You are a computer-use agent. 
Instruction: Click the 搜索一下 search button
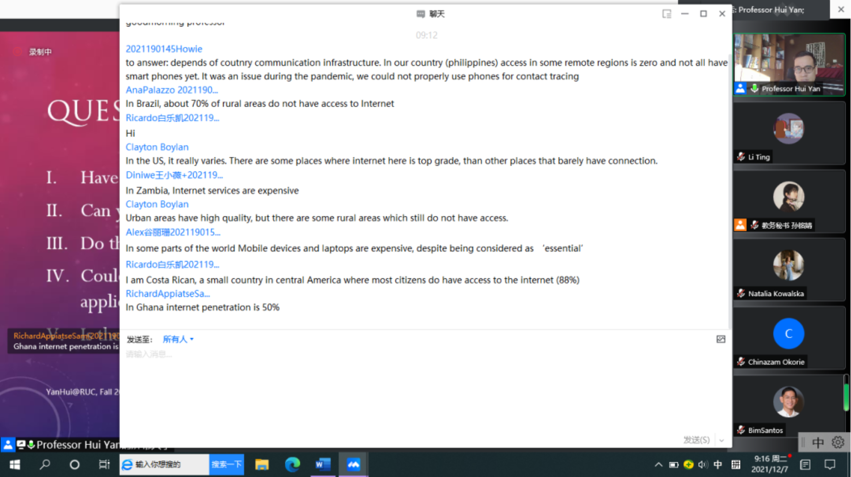click(227, 464)
